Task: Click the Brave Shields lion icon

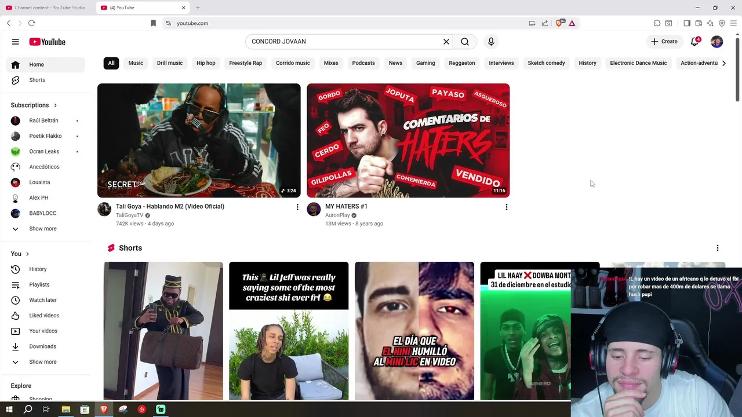Action: pos(559,23)
